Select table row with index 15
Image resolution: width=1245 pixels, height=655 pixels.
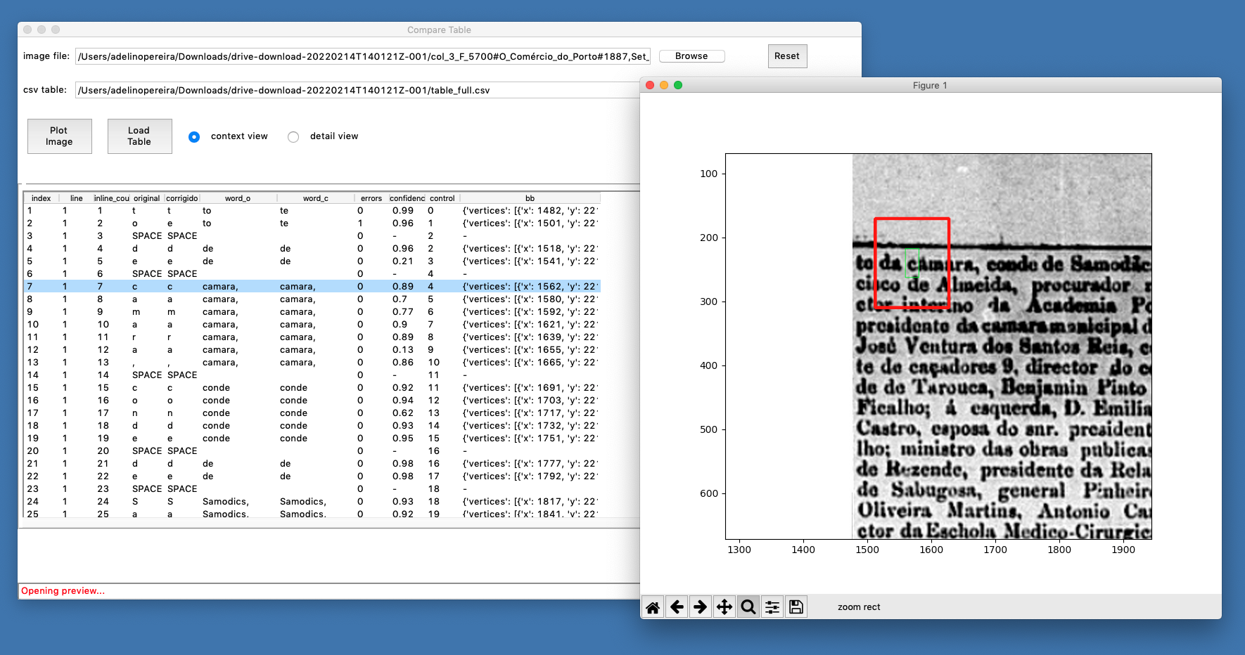(x=211, y=388)
